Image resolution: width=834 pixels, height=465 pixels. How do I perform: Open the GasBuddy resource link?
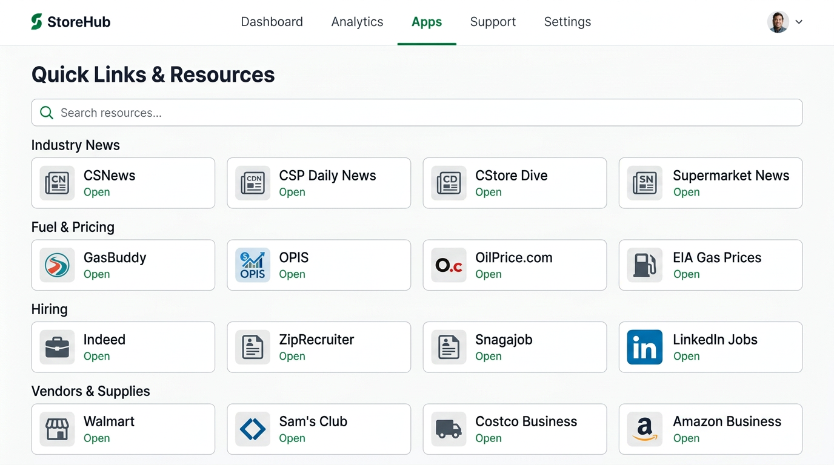pos(97,274)
